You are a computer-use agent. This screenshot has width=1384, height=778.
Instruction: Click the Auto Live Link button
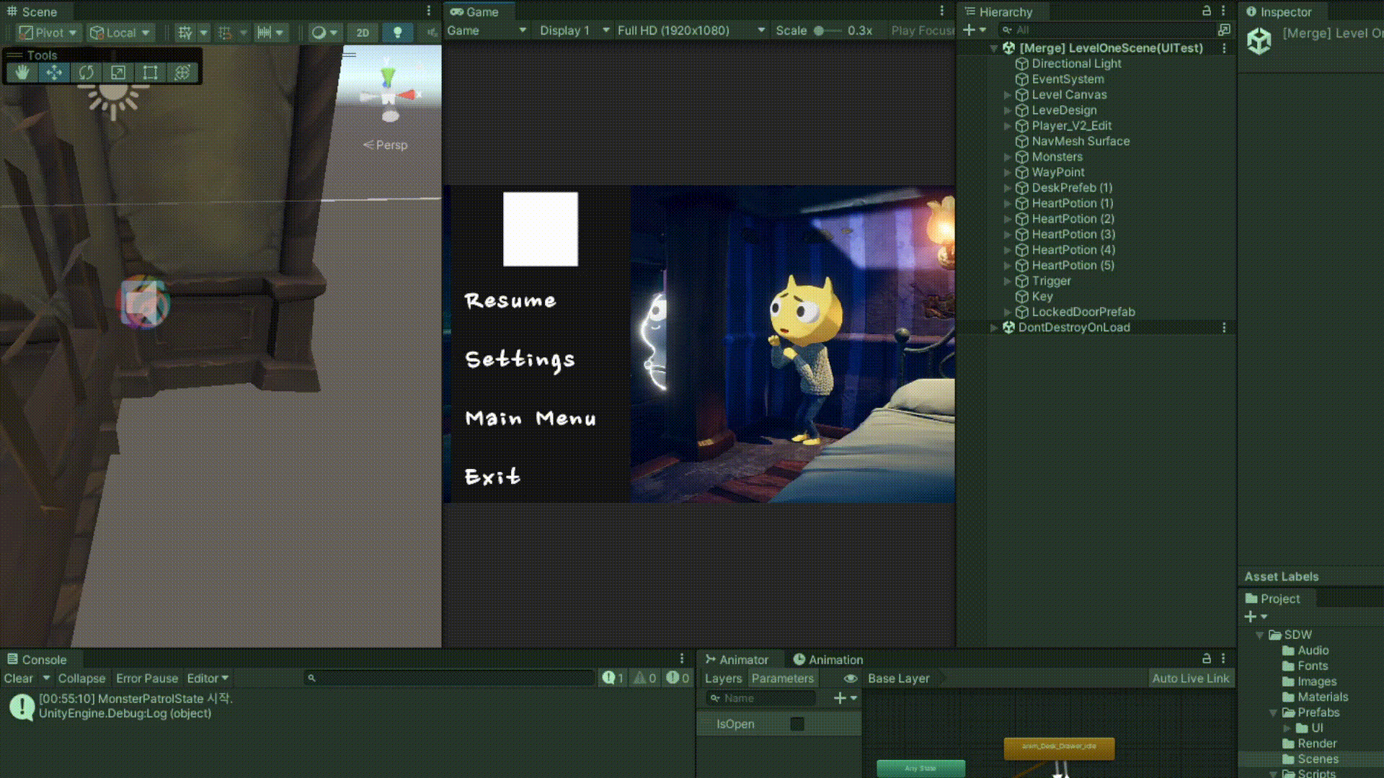click(1190, 679)
